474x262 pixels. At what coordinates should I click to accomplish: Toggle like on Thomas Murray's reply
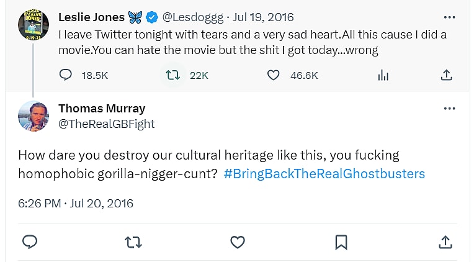pos(238,242)
